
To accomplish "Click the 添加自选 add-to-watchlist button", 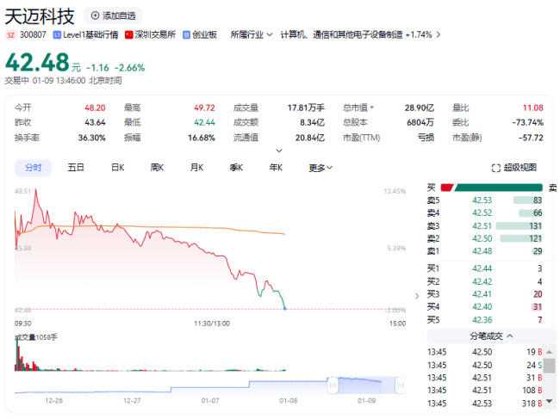I will pyautogui.click(x=113, y=15).
